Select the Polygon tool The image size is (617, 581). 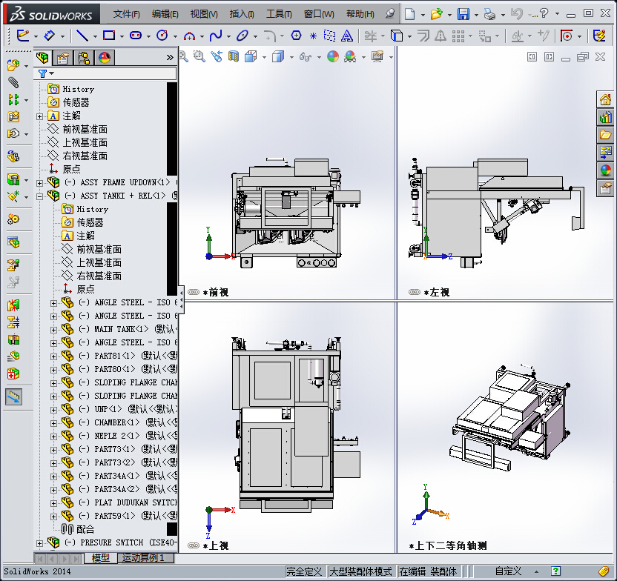297,36
